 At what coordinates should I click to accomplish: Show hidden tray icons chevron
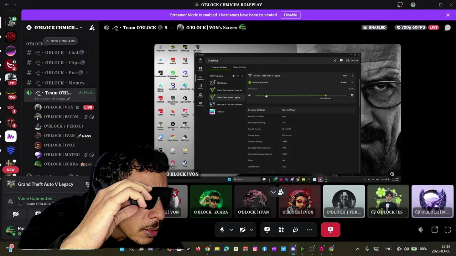pyautogui.click(x=358, y=249)
